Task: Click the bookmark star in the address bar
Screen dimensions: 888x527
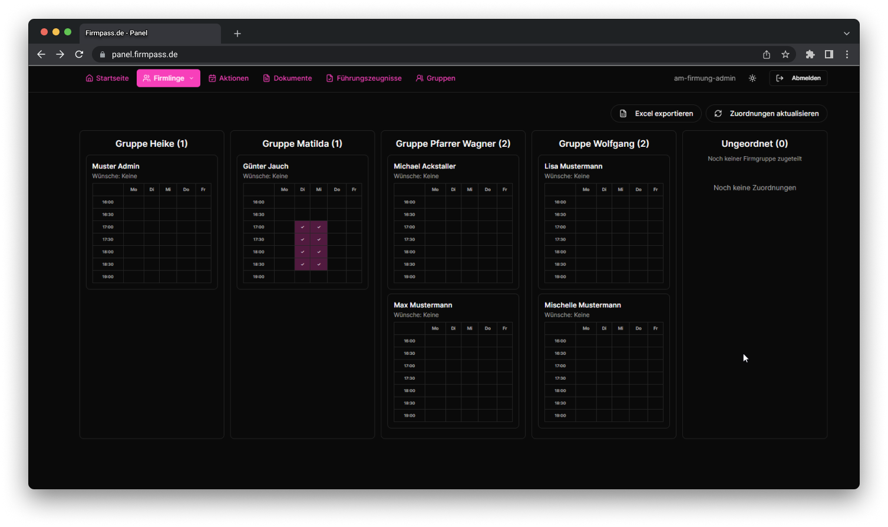Action: (x=785, y=54)
